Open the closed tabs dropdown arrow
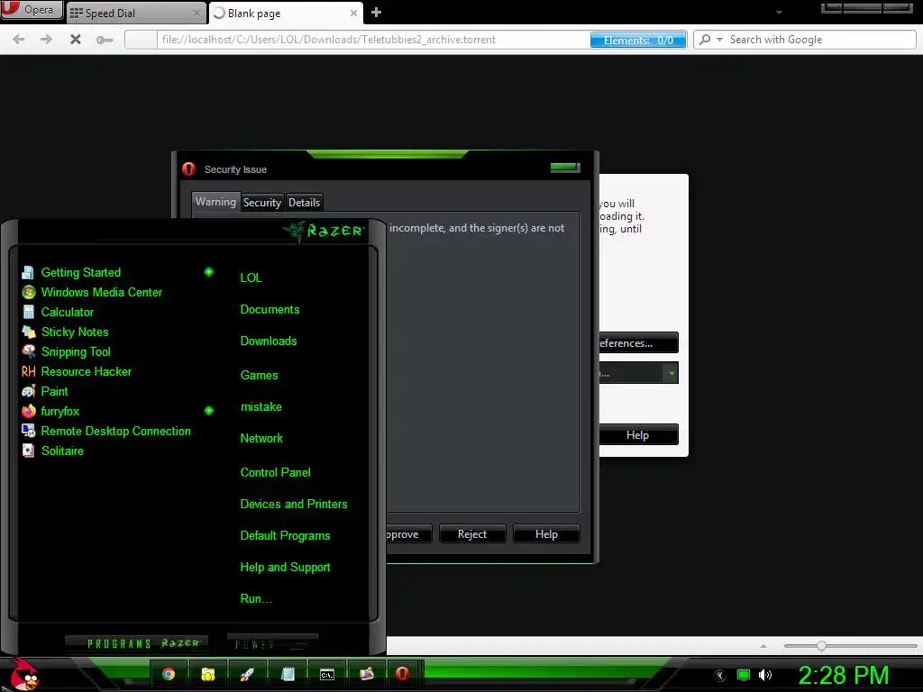Screen dimensions: 923x692 [779, 13]
